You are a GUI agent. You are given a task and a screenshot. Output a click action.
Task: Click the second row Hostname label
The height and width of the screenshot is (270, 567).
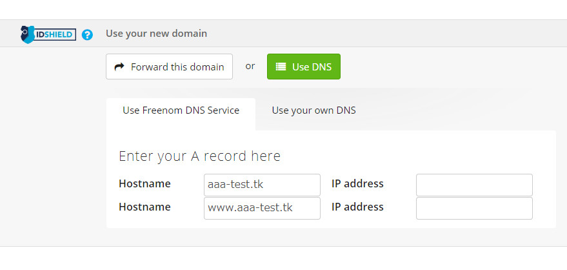(144, 207)
